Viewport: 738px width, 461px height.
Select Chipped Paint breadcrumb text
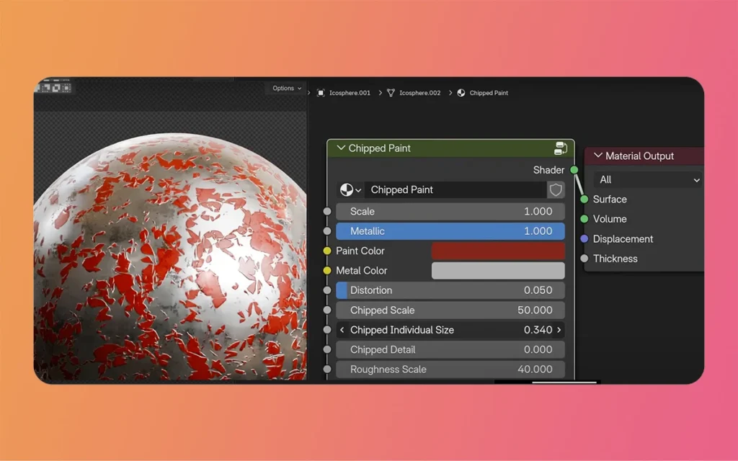click(x=489, y=93)
